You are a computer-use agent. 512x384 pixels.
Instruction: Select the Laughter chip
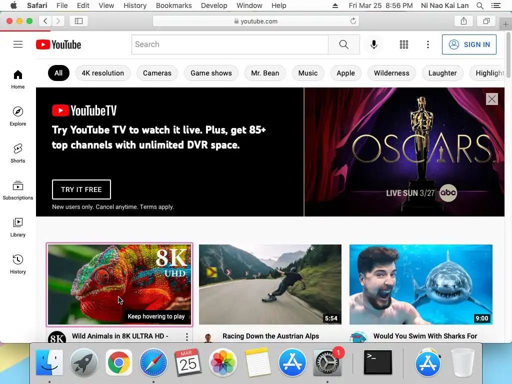tap(442, 73)
